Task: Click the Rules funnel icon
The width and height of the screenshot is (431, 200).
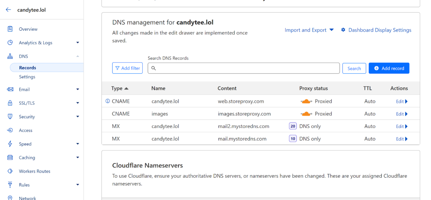Action: [10, 184]
